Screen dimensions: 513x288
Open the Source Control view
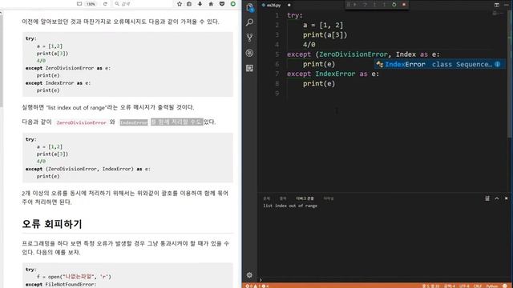pyautogui.click(x=249, y=38)
